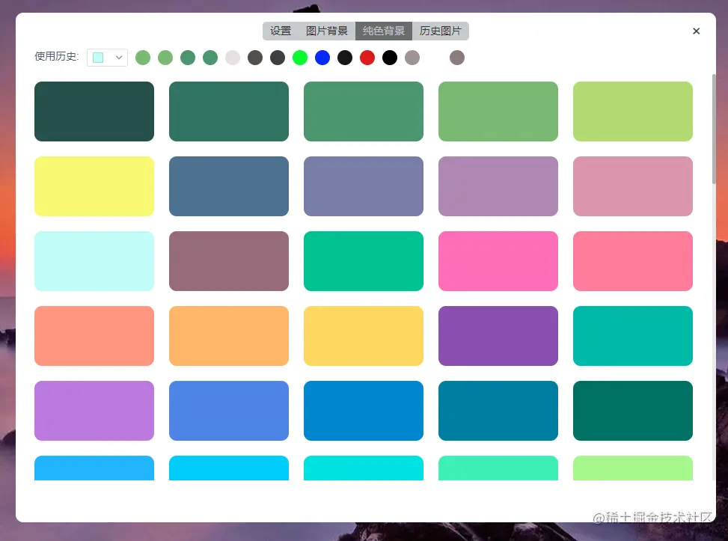Screen dimensions: 728x541
Task: Switch to the 设置 tab
Action: (281, 31)
